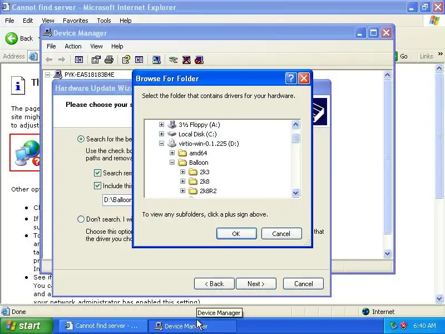The height and width of the screenshot is (334, 445).
Task: Click the folder tree scroll up arrow
Action: 295,124
